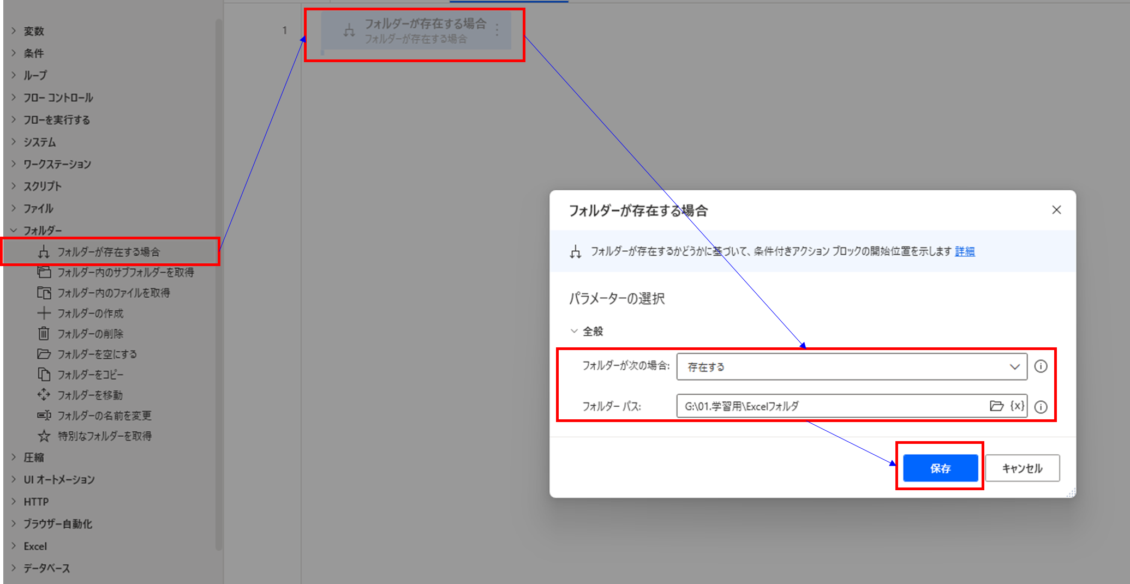
Task: Click the dialog resize grip corner
Action: [x=1071, y=492]
